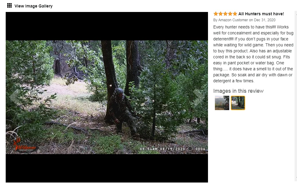
Task: Click the Dec 31, 2020 review date
Action: click(x=265, y=20)
